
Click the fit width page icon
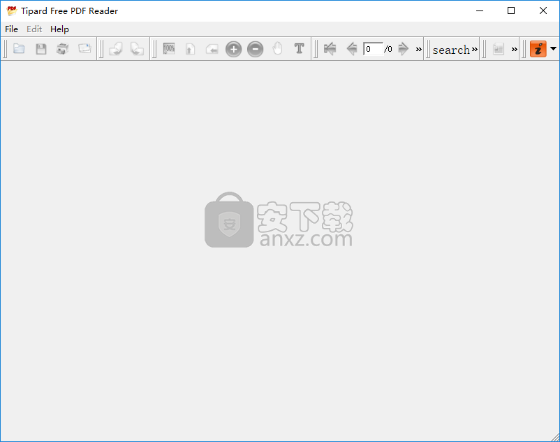[212, 49]
